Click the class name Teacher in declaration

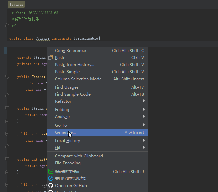point(43,38)
